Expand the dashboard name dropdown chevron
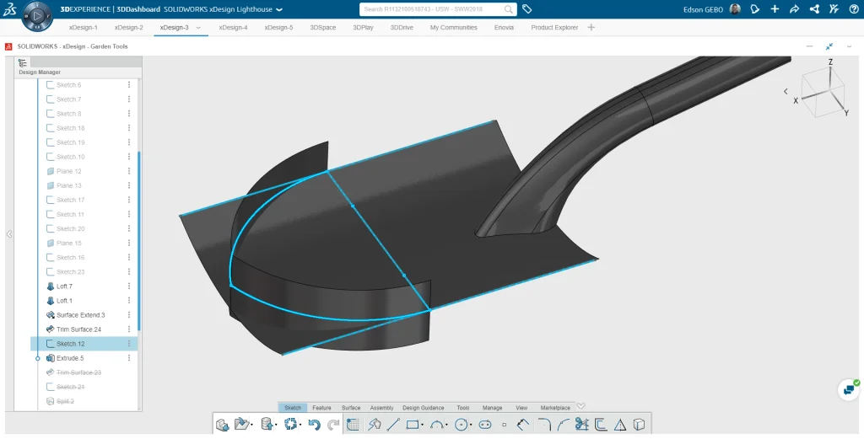Screen dimensions: 864x439 point(279,9)
